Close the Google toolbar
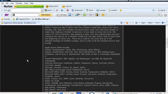Screen dimensions: 168x94 click(x=2, y=10)
